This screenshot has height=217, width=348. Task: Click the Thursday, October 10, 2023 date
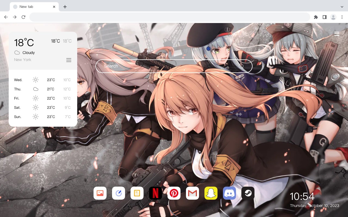315,206
